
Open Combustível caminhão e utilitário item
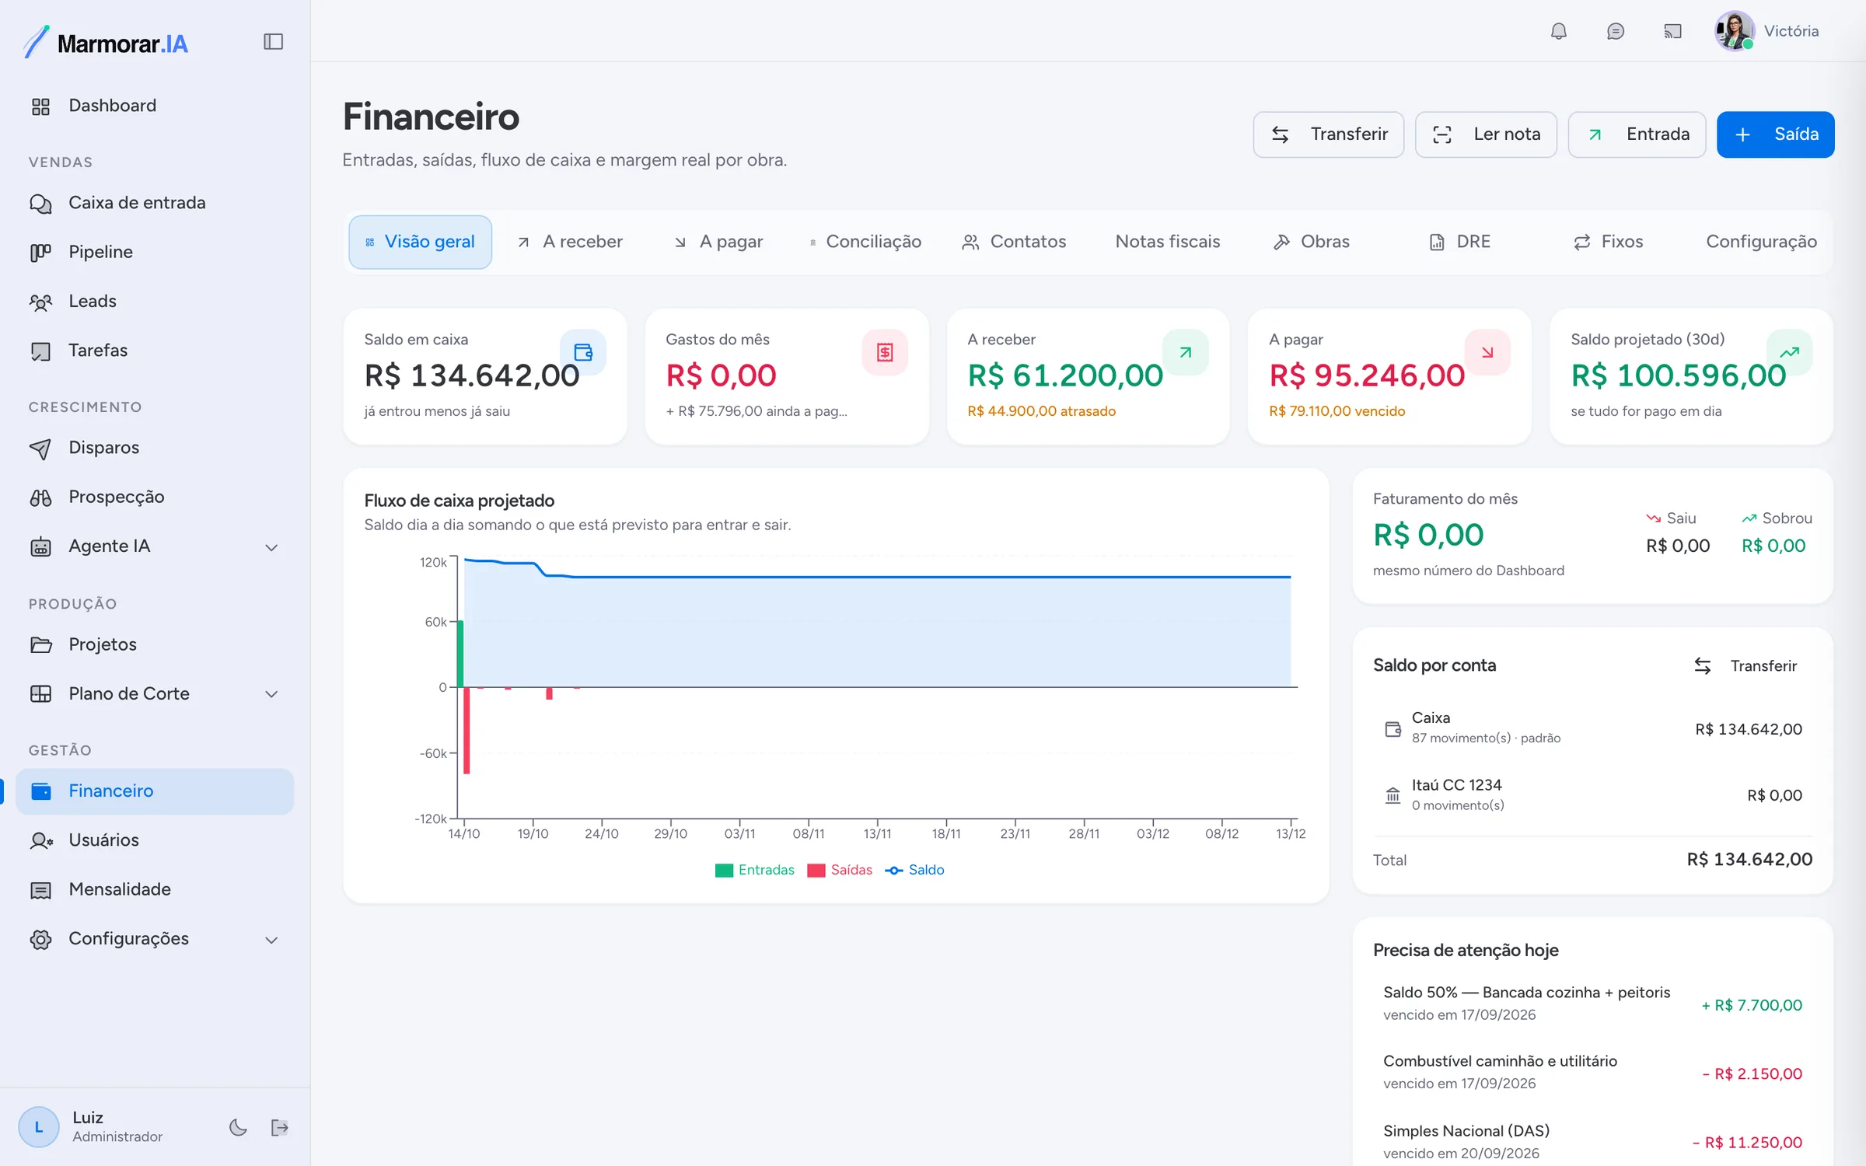click(1592, 1073)
